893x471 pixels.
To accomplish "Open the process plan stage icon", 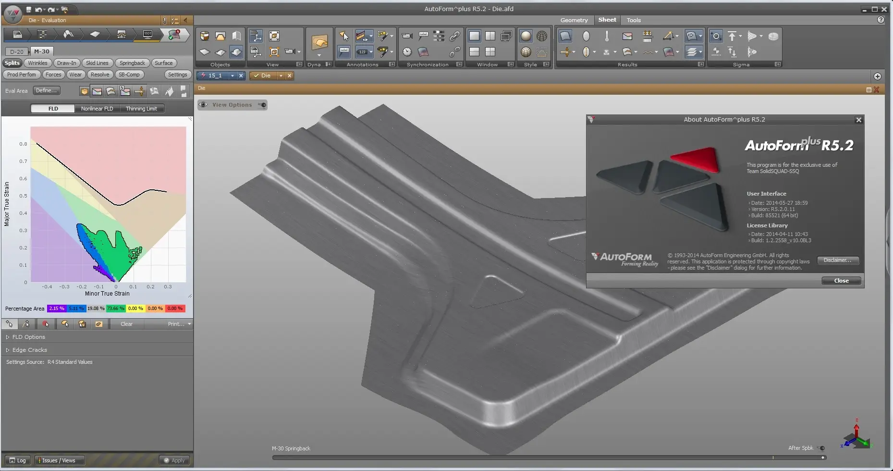I will 42,34.
